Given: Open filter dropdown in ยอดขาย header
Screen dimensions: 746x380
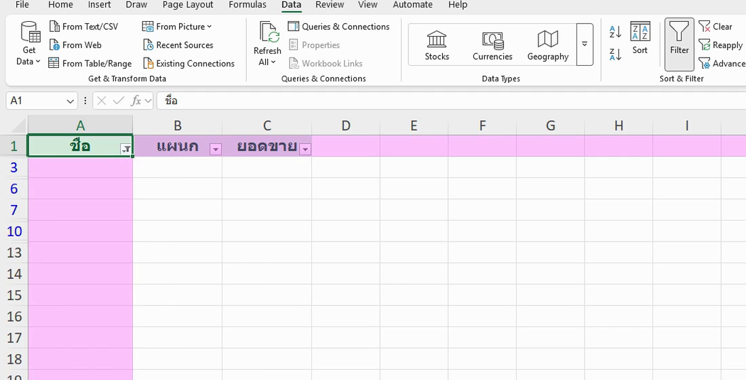Looking at the screenshot, I should pos(305,149).
